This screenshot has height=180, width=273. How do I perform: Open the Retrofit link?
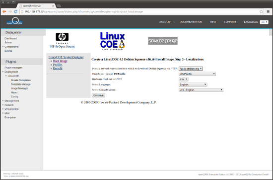coord(58,69)
